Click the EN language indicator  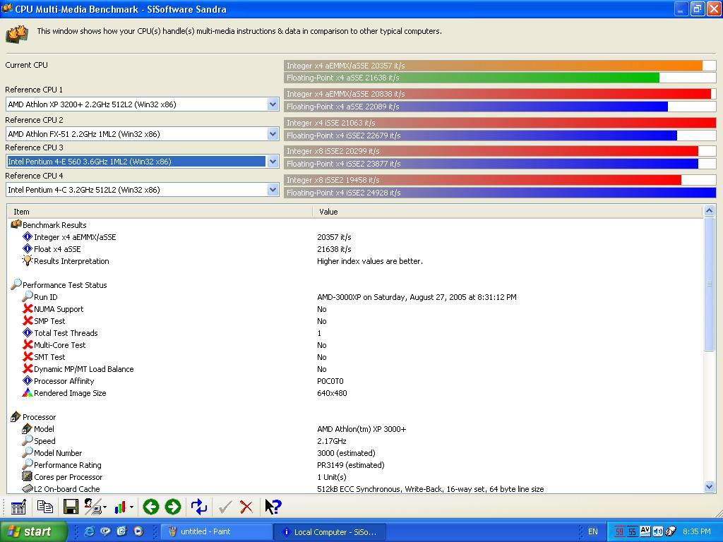pyautogui.click(x=593, y=531)
